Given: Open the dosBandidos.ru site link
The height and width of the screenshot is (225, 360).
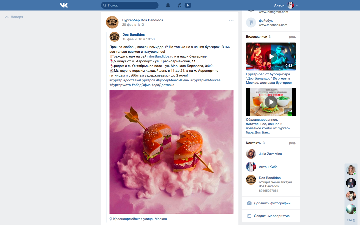Looking at the screenshot, I should click(161, 56).
